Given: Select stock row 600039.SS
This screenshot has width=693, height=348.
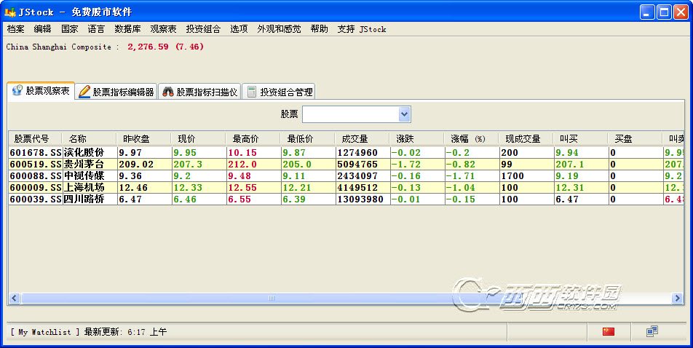Looking at the screenshot, I should 346,199.
